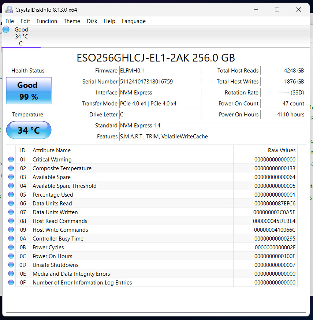Click the status orb for Available Spare row
This screenshot has width=313, height=320.
point(11,177)
